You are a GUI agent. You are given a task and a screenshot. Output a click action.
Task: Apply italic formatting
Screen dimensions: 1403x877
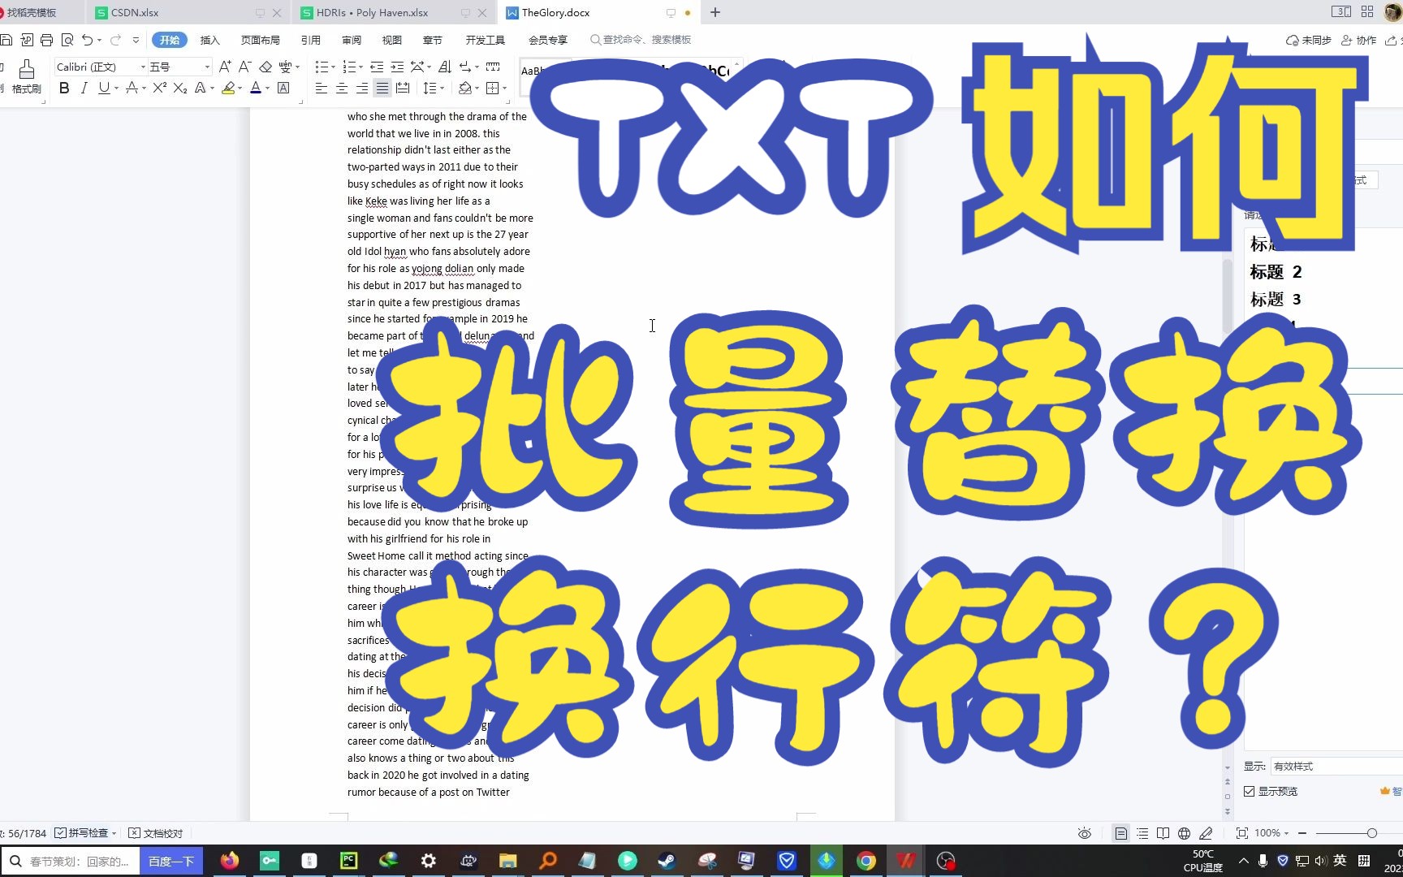84,88
